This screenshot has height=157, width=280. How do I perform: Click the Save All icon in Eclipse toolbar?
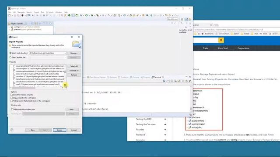[x=18, y=16]
